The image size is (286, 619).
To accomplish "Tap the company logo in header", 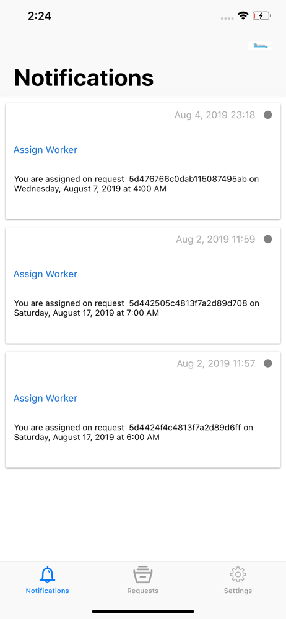I will click(x=260, y=46).
